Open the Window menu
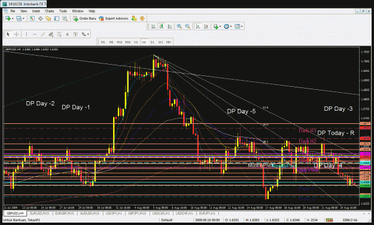The height and width of the screenshot is (225, 374). pyautogui.click(x=78, y=11)
